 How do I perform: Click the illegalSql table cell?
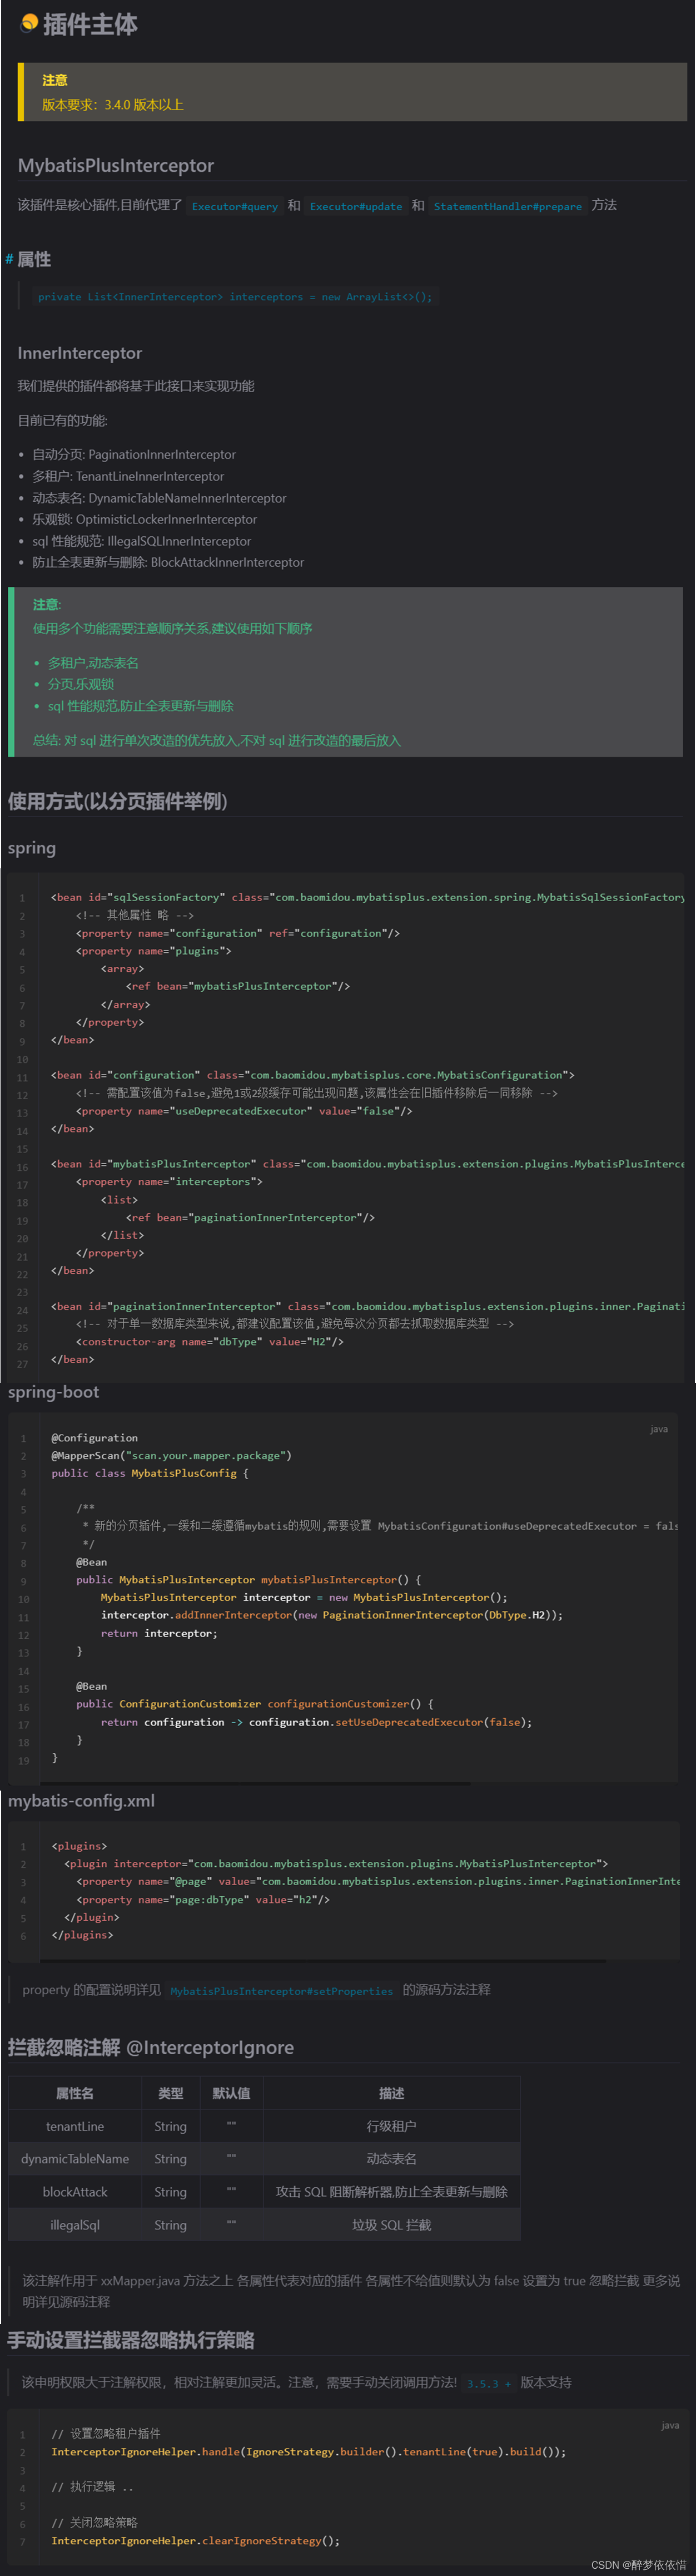[x=74, y=2225]
